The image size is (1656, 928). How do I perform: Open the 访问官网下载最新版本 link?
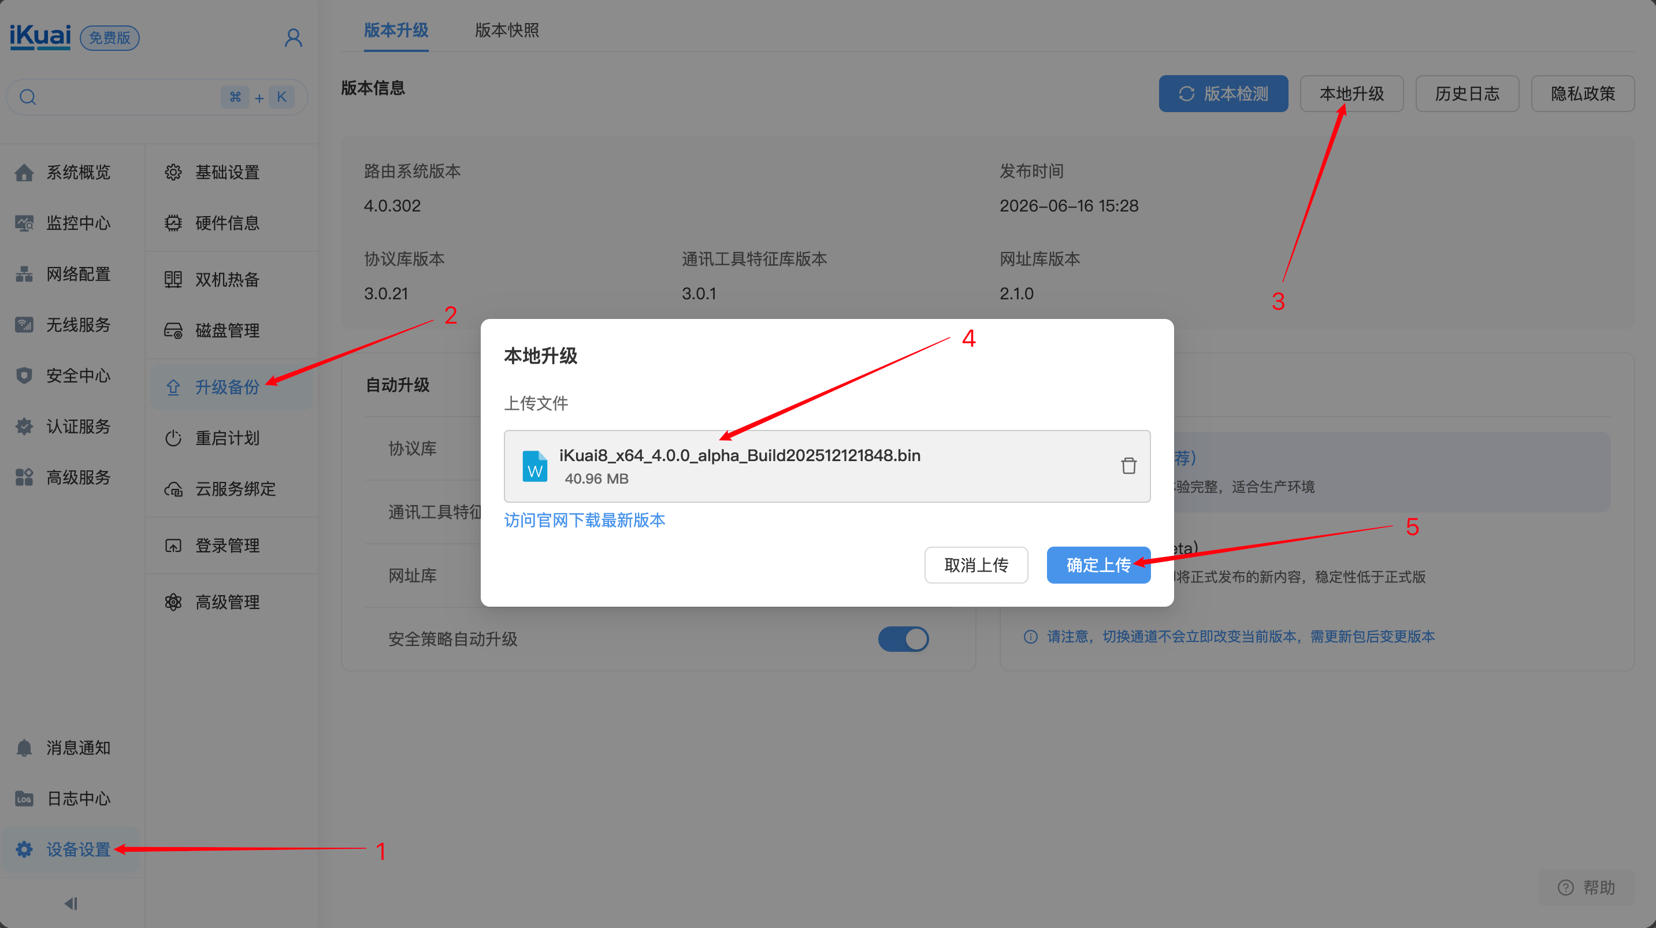pos(584,520)
